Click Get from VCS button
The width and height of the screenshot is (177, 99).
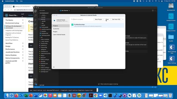116,19
